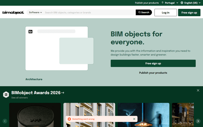Open the LAMP product award thumbnail
The height and width of the screenshot is (127, 203).
coord(35,115)
